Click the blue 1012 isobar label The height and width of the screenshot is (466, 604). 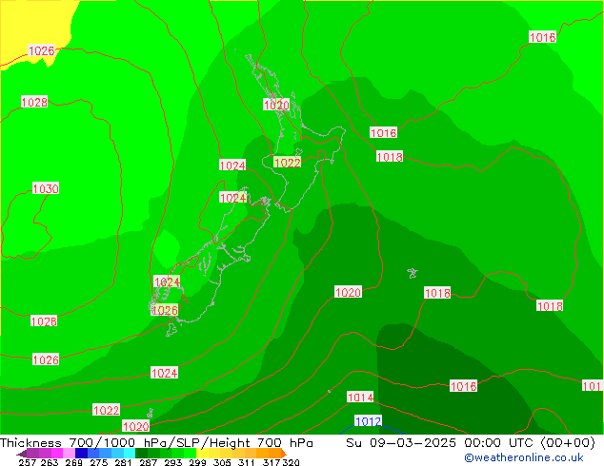(x=368, y=421)
